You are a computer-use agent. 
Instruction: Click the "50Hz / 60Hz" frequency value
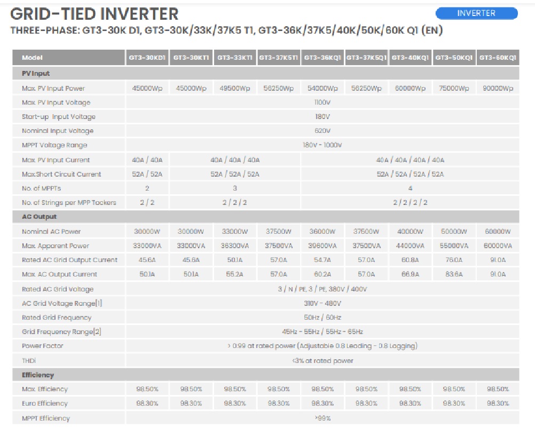tap(322, 318)
